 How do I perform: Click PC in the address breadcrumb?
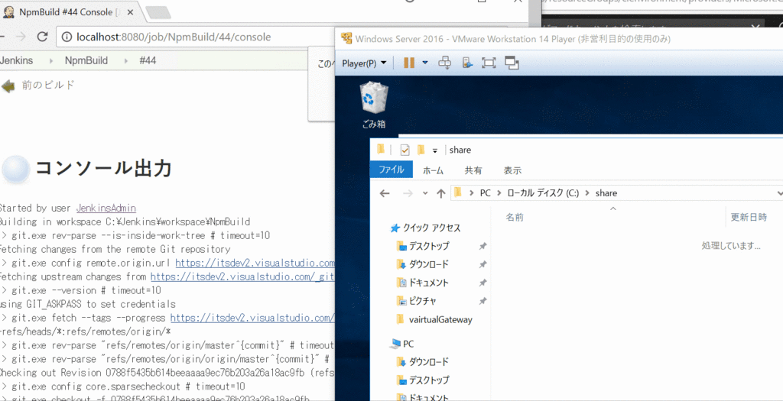pos(486,193)
